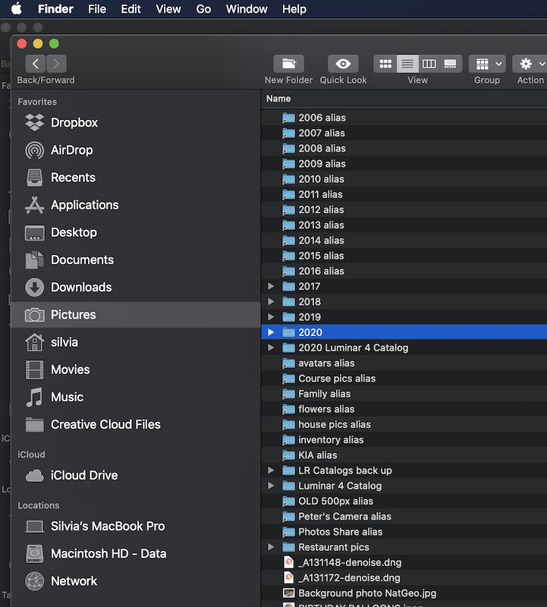Click the Forward navigation button
547x607 pixels.
56,64
